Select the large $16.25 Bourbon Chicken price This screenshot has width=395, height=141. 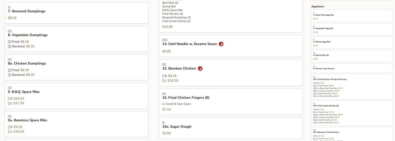pos(173,81)
